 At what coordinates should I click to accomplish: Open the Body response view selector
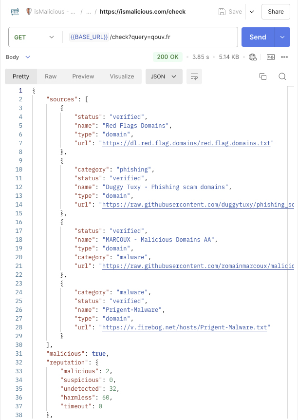(x=17, y=57)
